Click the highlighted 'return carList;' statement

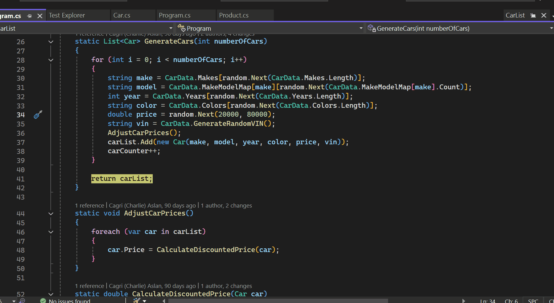tap(122, 179)
